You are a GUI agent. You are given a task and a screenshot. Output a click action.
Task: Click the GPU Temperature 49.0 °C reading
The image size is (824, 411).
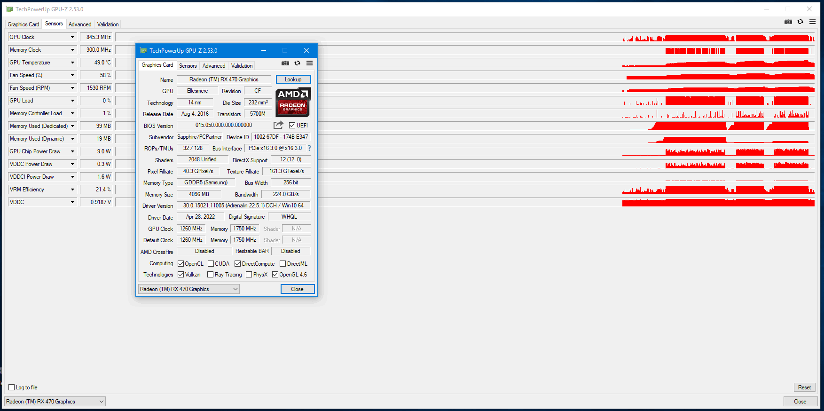click(96, 63)
